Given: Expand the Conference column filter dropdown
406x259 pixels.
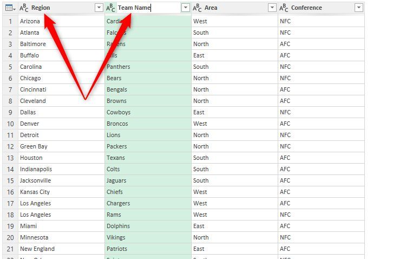Looking at the screenshot, I should coord(358,8).
